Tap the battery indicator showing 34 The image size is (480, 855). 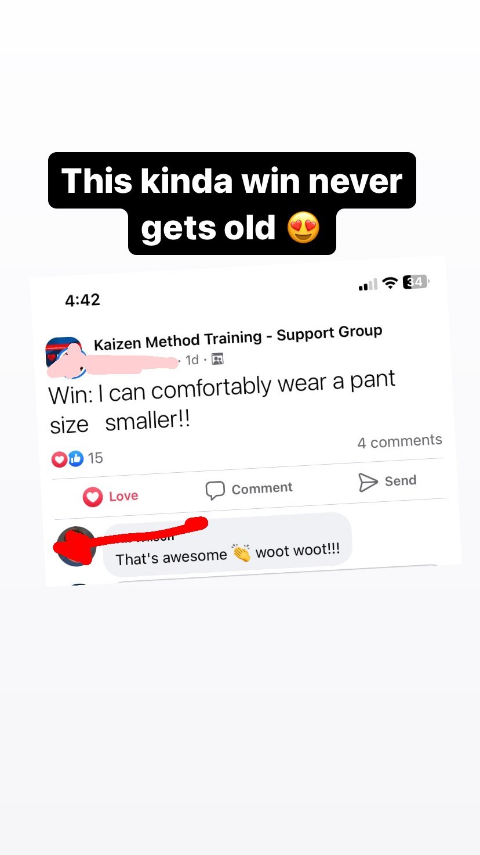tap(416, 282)
